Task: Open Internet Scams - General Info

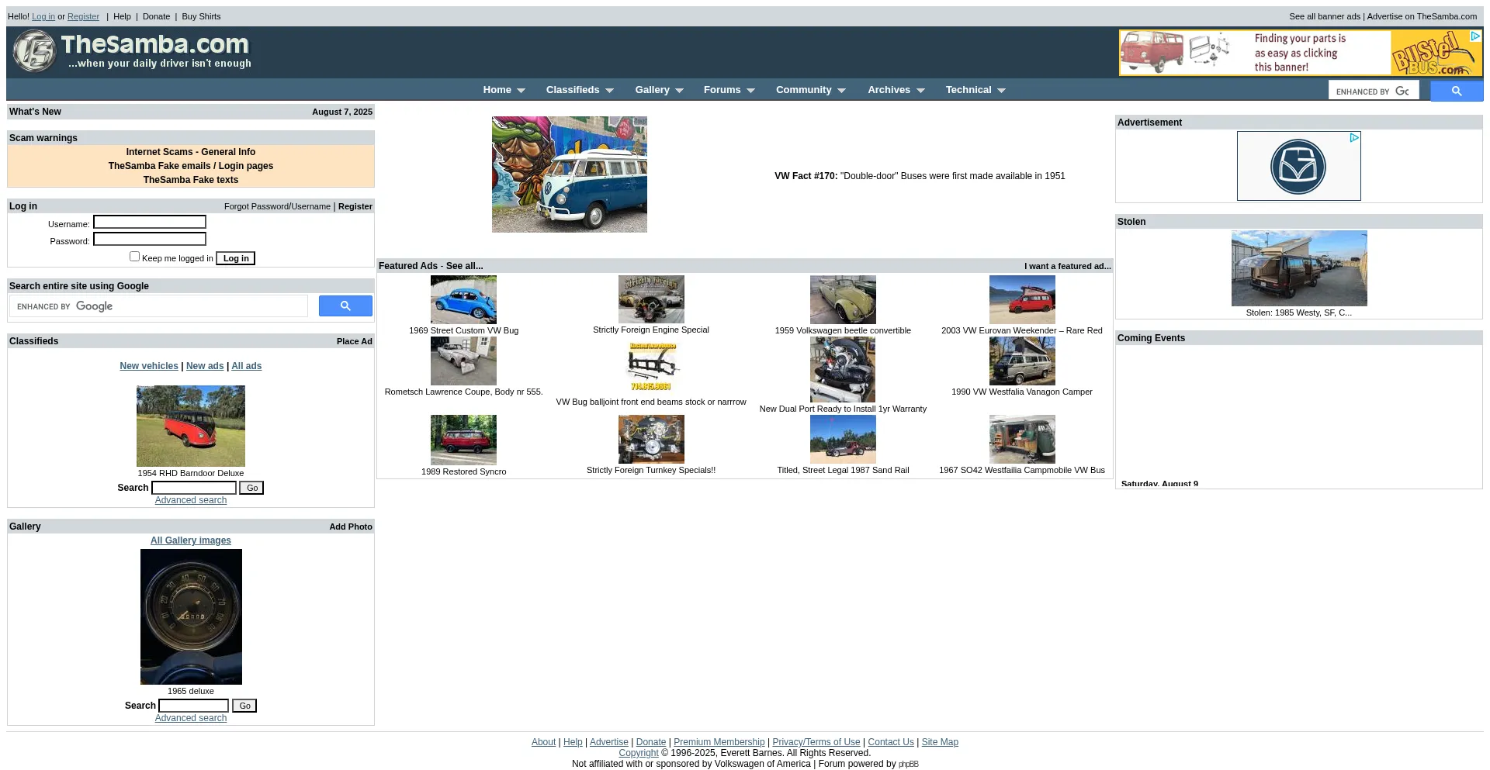Action: click(190, 152)
